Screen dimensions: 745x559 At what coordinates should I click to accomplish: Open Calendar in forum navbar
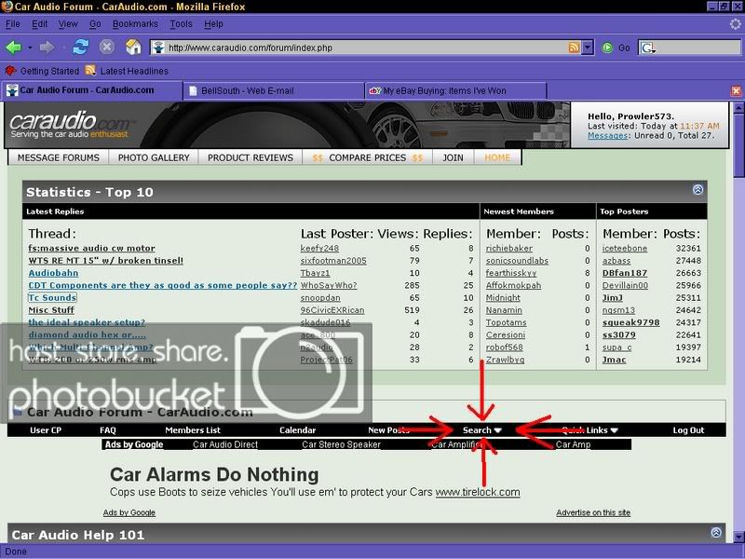click(x=297, y=430)
